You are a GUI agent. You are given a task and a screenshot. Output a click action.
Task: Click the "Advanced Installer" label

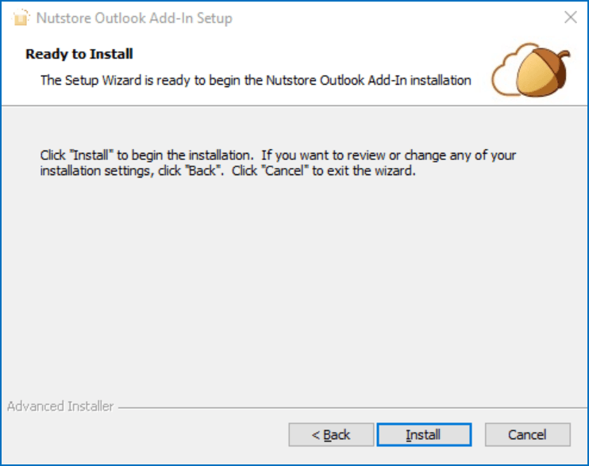point(60,407)
